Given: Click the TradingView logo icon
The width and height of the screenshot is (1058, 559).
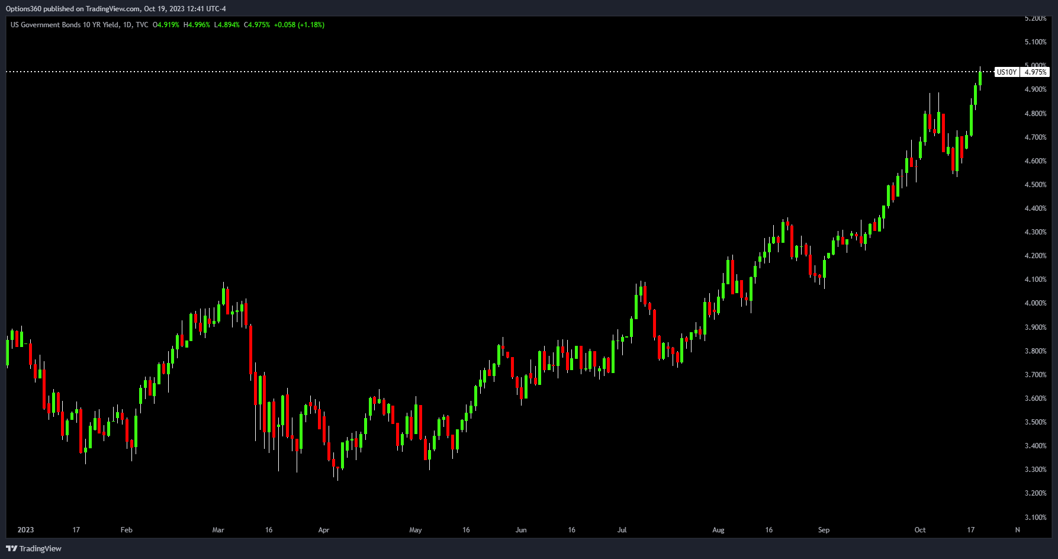Looking at the screenshot, I should (x=11, y=548).
